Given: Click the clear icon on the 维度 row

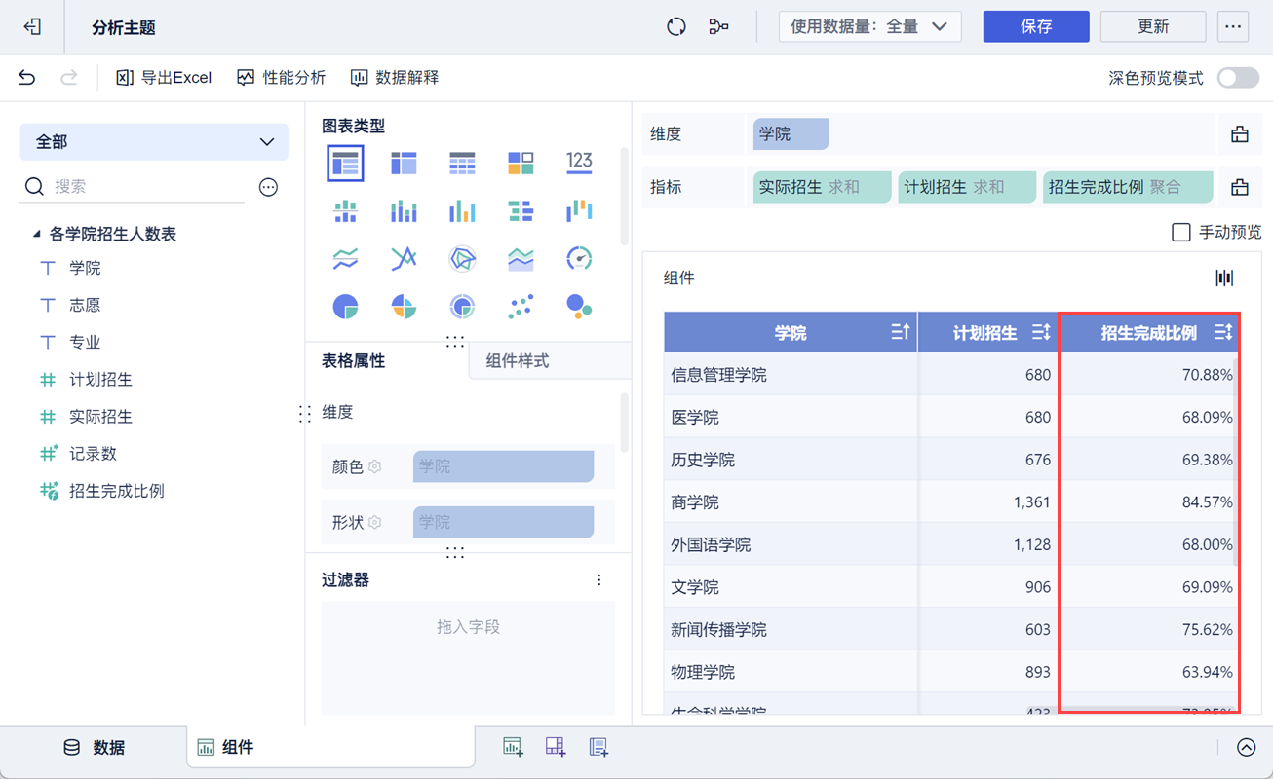Looking at the screenshot, I should [1240, 134].
